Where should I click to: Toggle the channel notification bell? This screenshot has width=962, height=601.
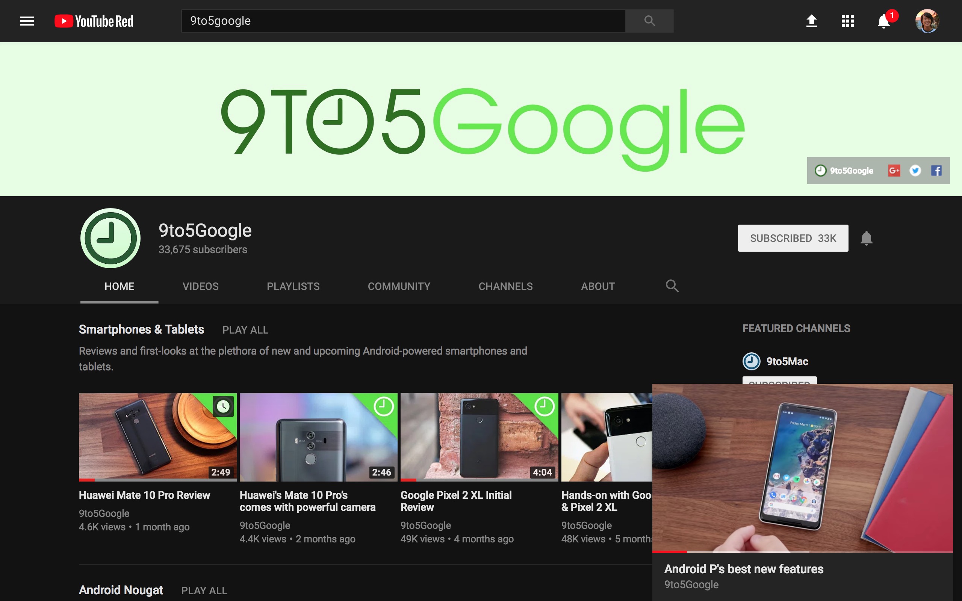pos(866,238)
